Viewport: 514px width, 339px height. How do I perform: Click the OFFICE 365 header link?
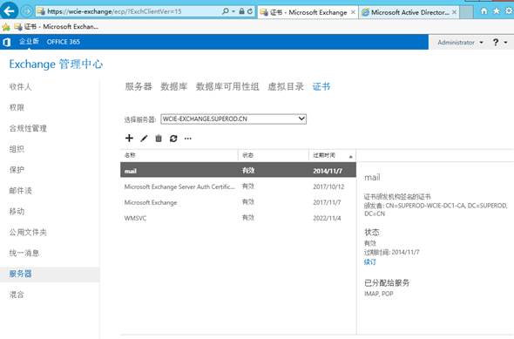pos(64,42)
